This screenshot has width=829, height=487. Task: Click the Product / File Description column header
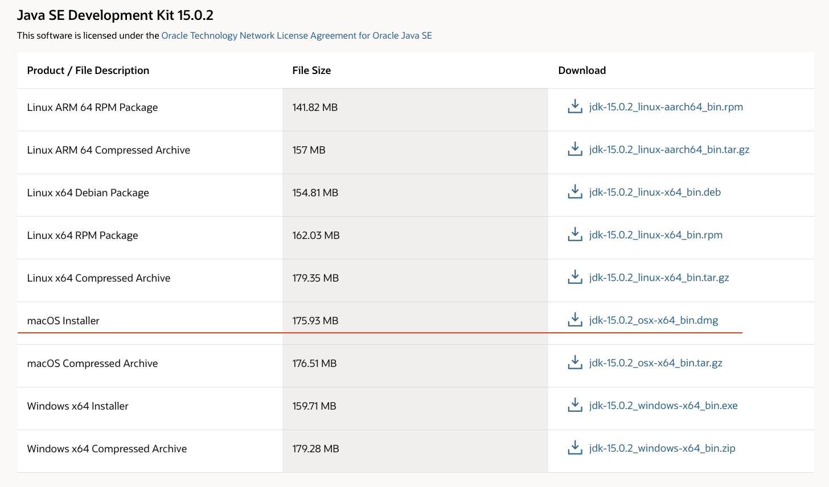pos(88,71)
